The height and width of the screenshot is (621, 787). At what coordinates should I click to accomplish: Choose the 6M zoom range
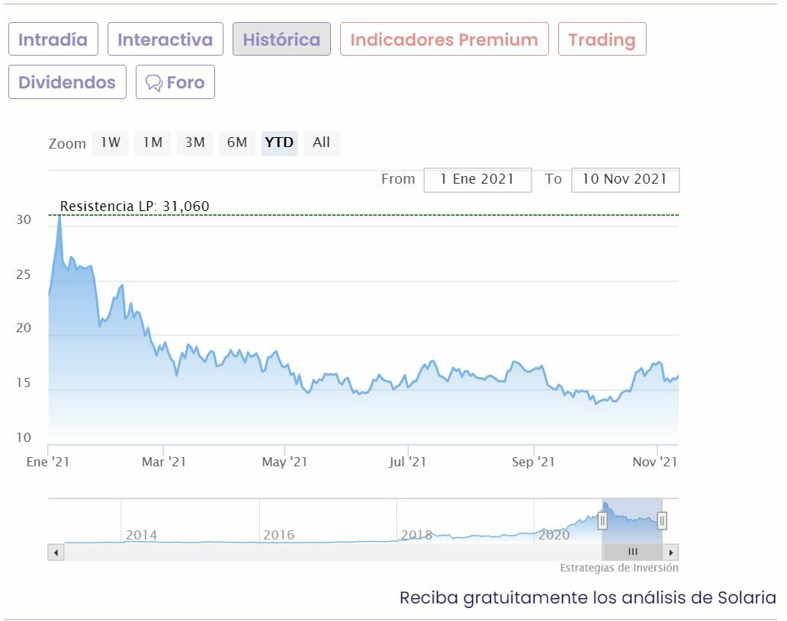pos(237,142)
